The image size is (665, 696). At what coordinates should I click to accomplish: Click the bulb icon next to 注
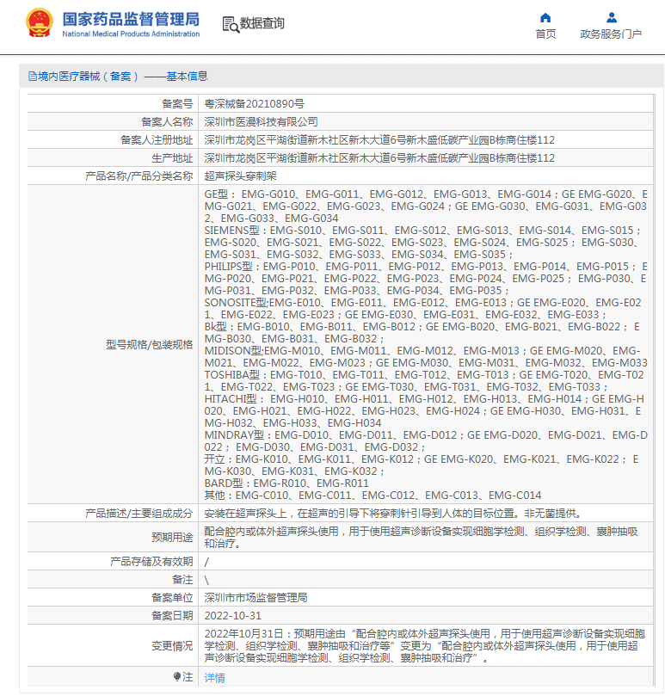[177, 677]
